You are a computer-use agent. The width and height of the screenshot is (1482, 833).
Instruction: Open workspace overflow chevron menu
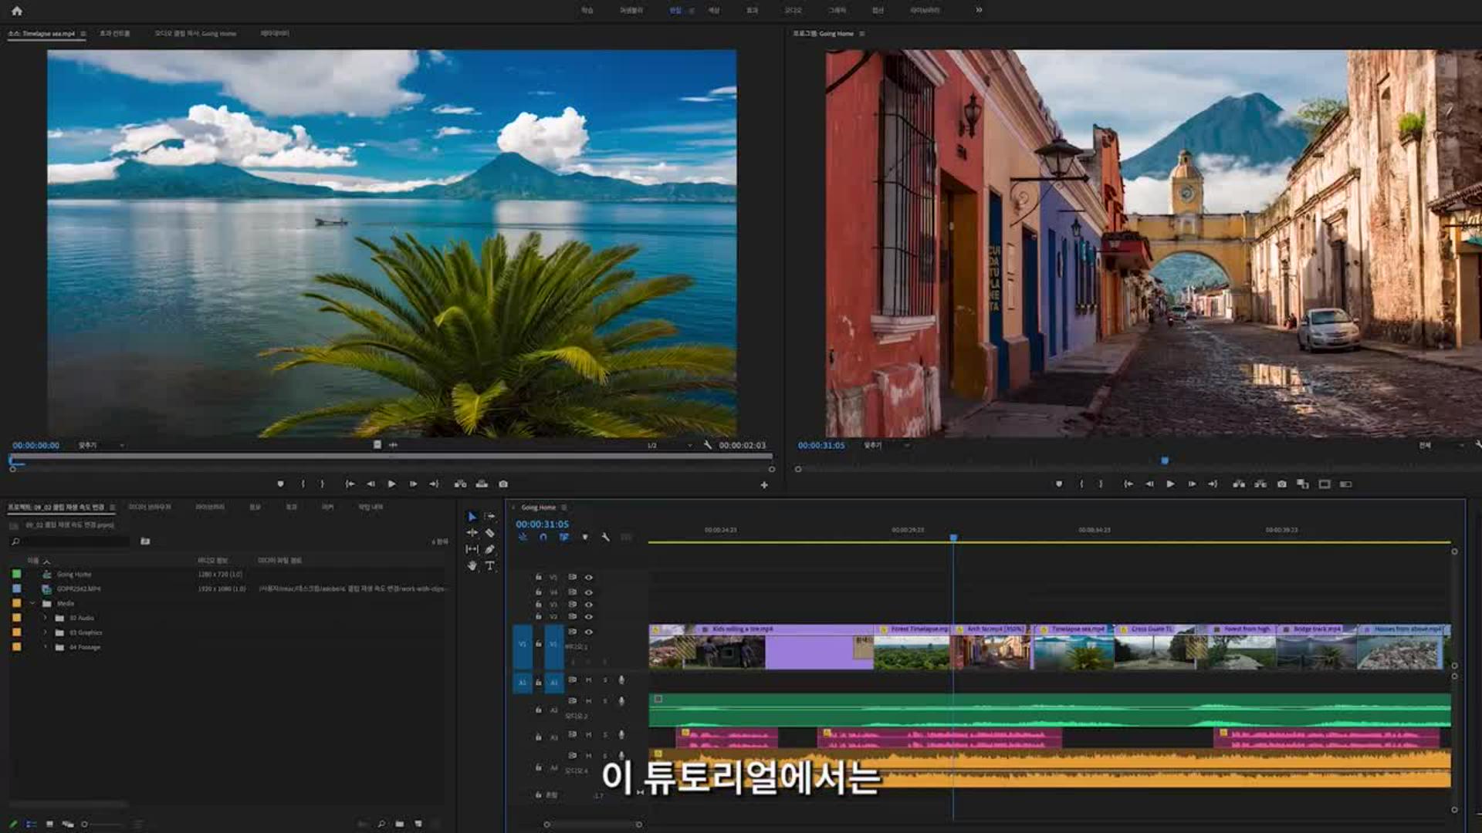(x=979, y=10)
